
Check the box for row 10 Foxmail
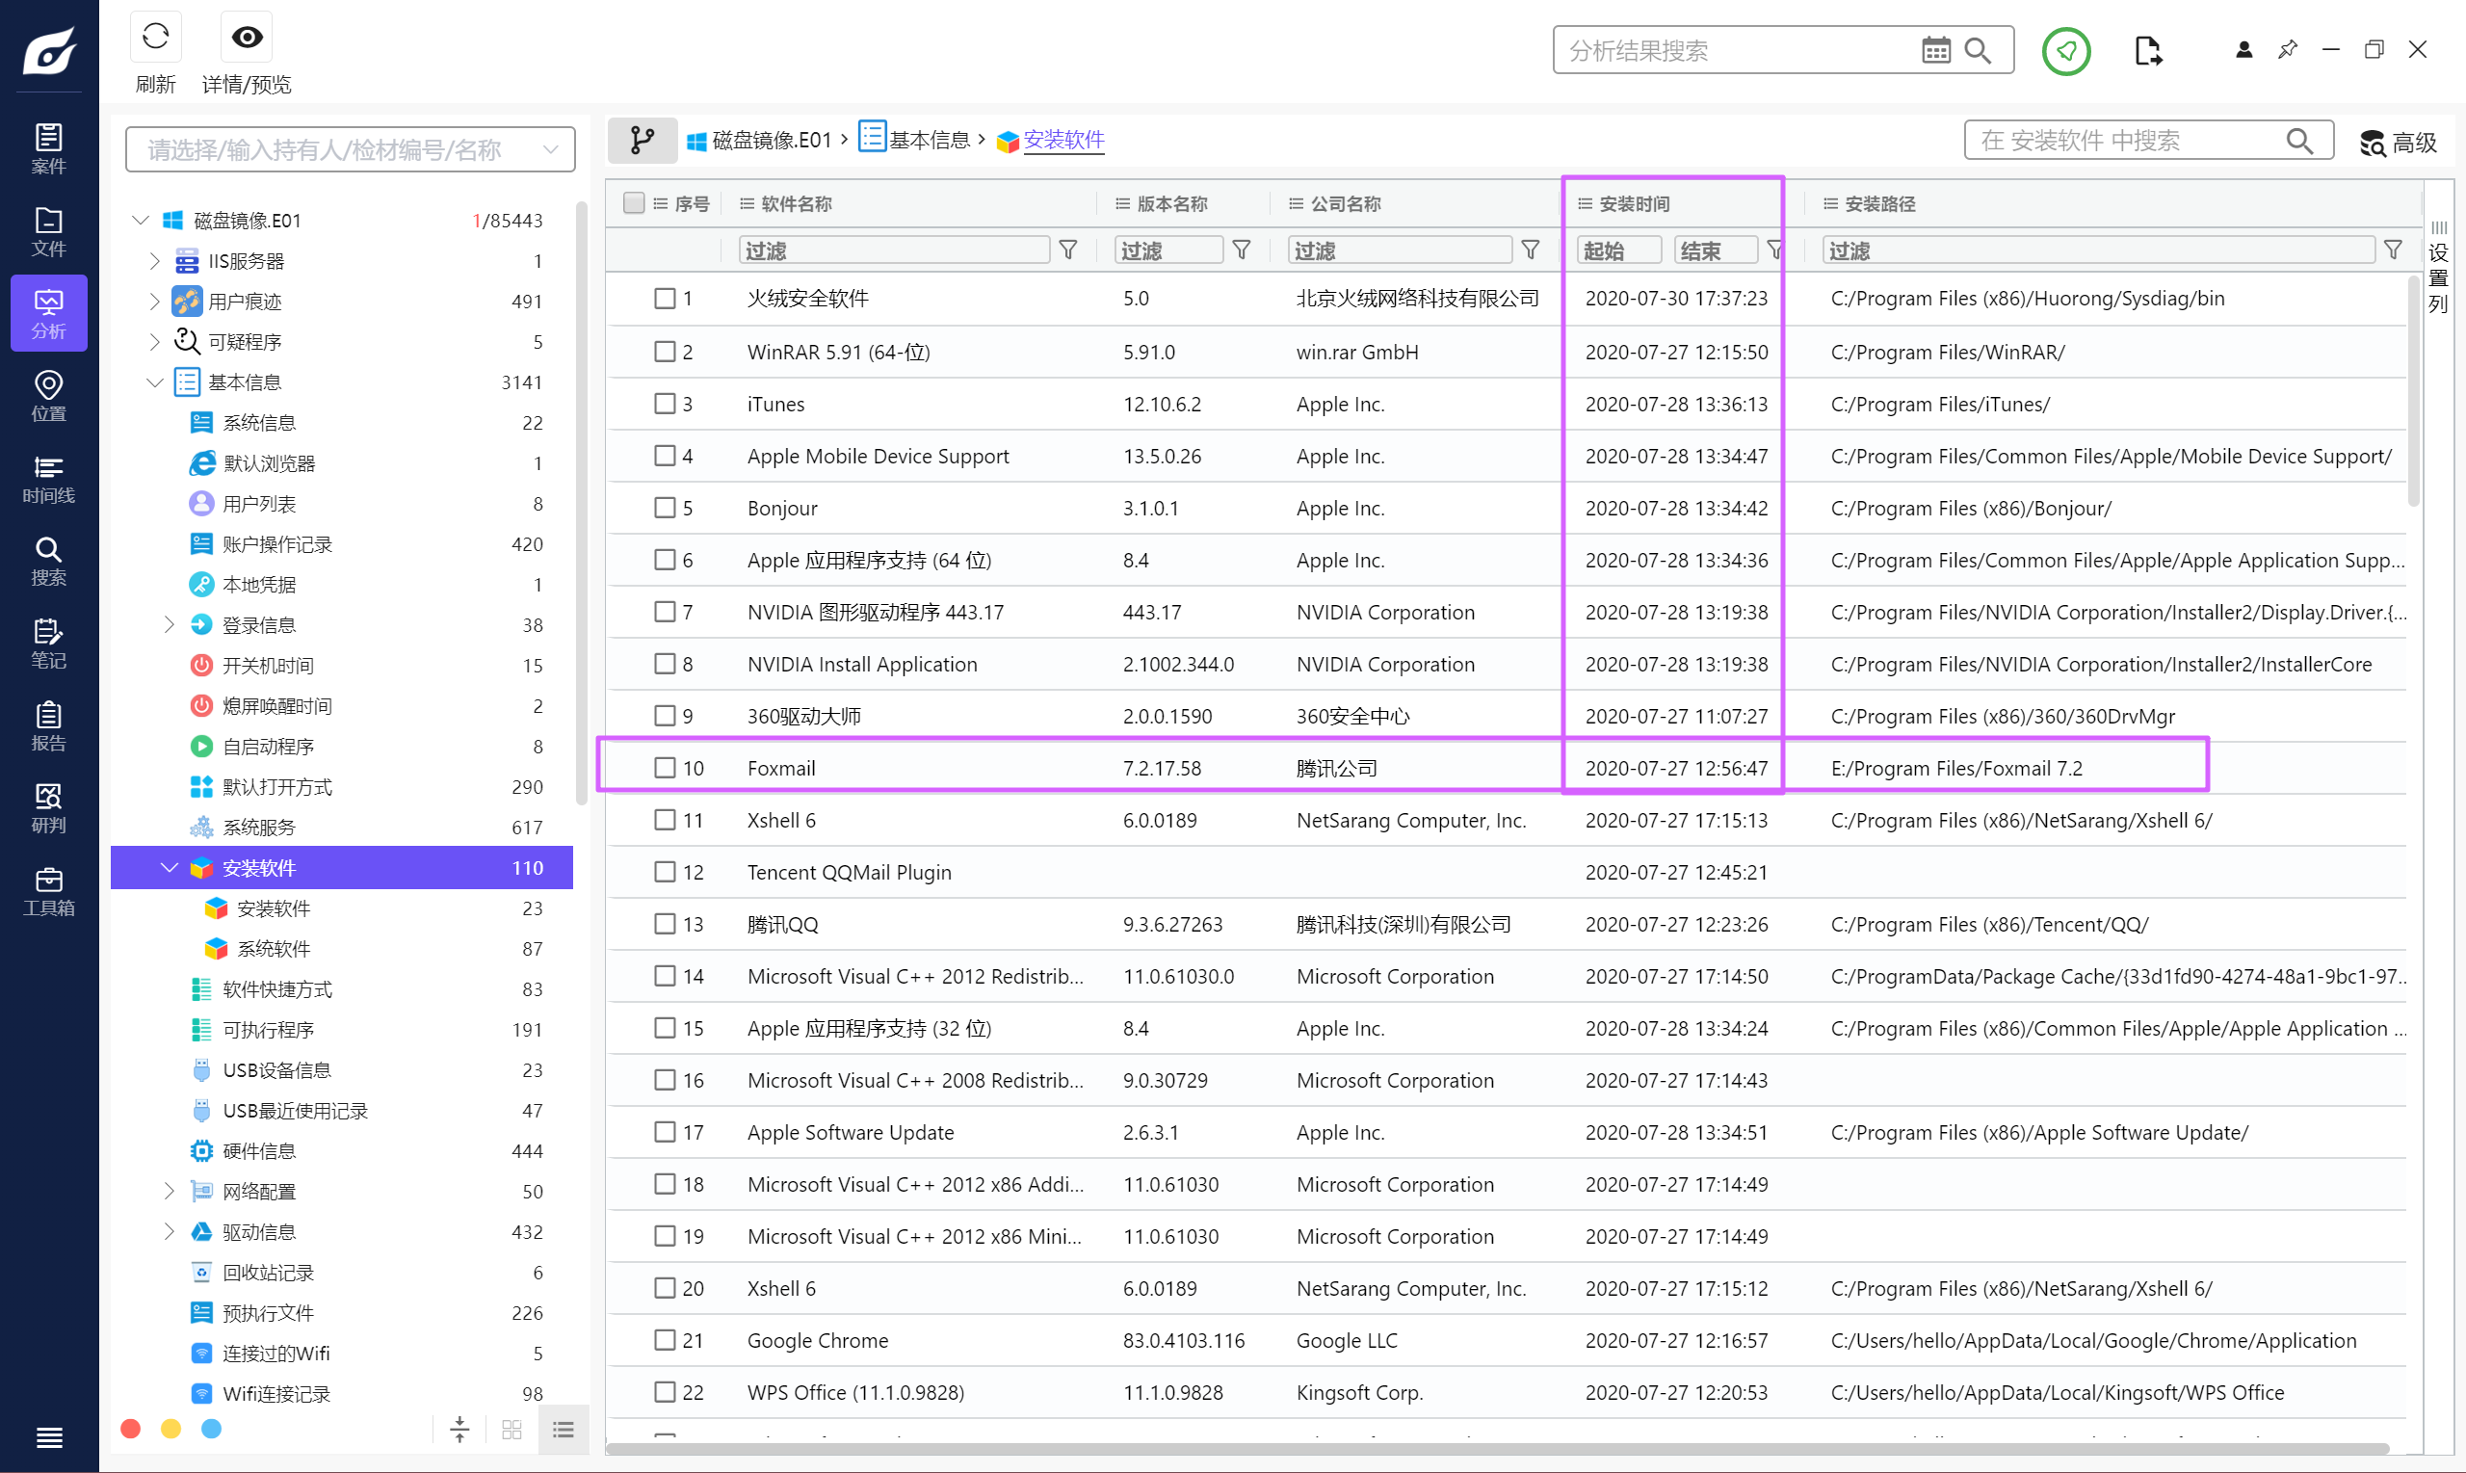(x=665, y=767)
